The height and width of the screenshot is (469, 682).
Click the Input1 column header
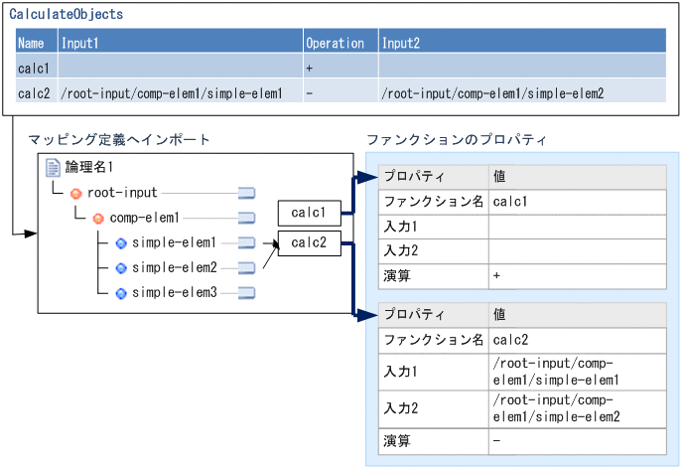[x=180, y=43]
